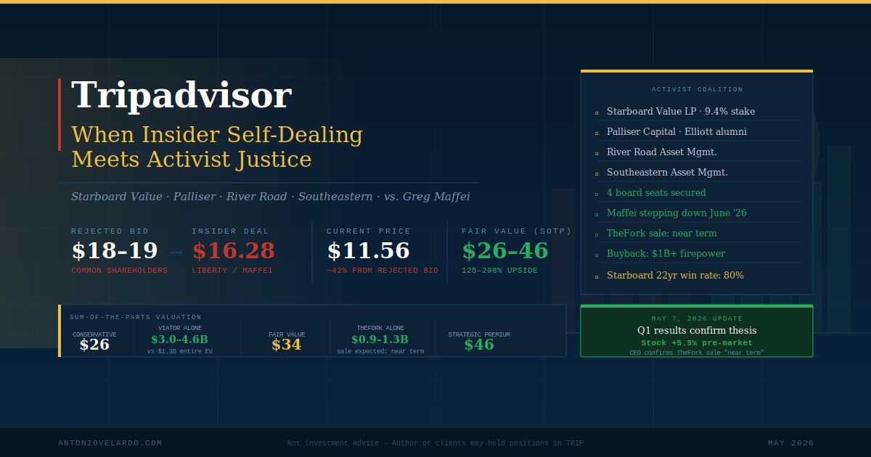Click the strategic premium value $46
This screenshot has width=871, height=457.
point(479,345)
